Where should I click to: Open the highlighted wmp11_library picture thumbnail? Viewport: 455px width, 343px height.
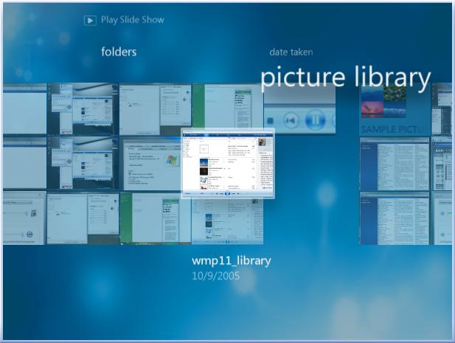228,163
